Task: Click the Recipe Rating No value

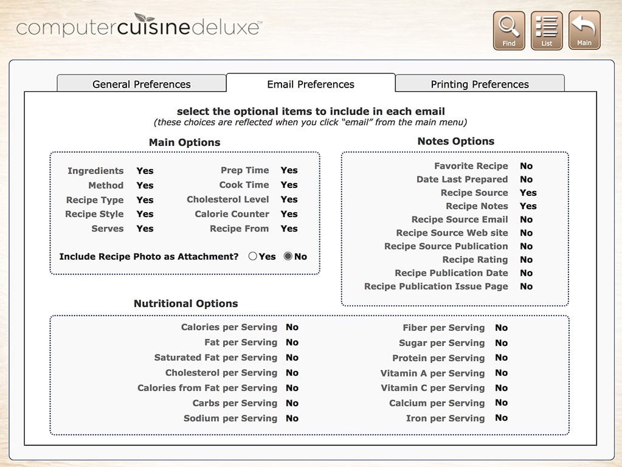Action: (526, 260)
